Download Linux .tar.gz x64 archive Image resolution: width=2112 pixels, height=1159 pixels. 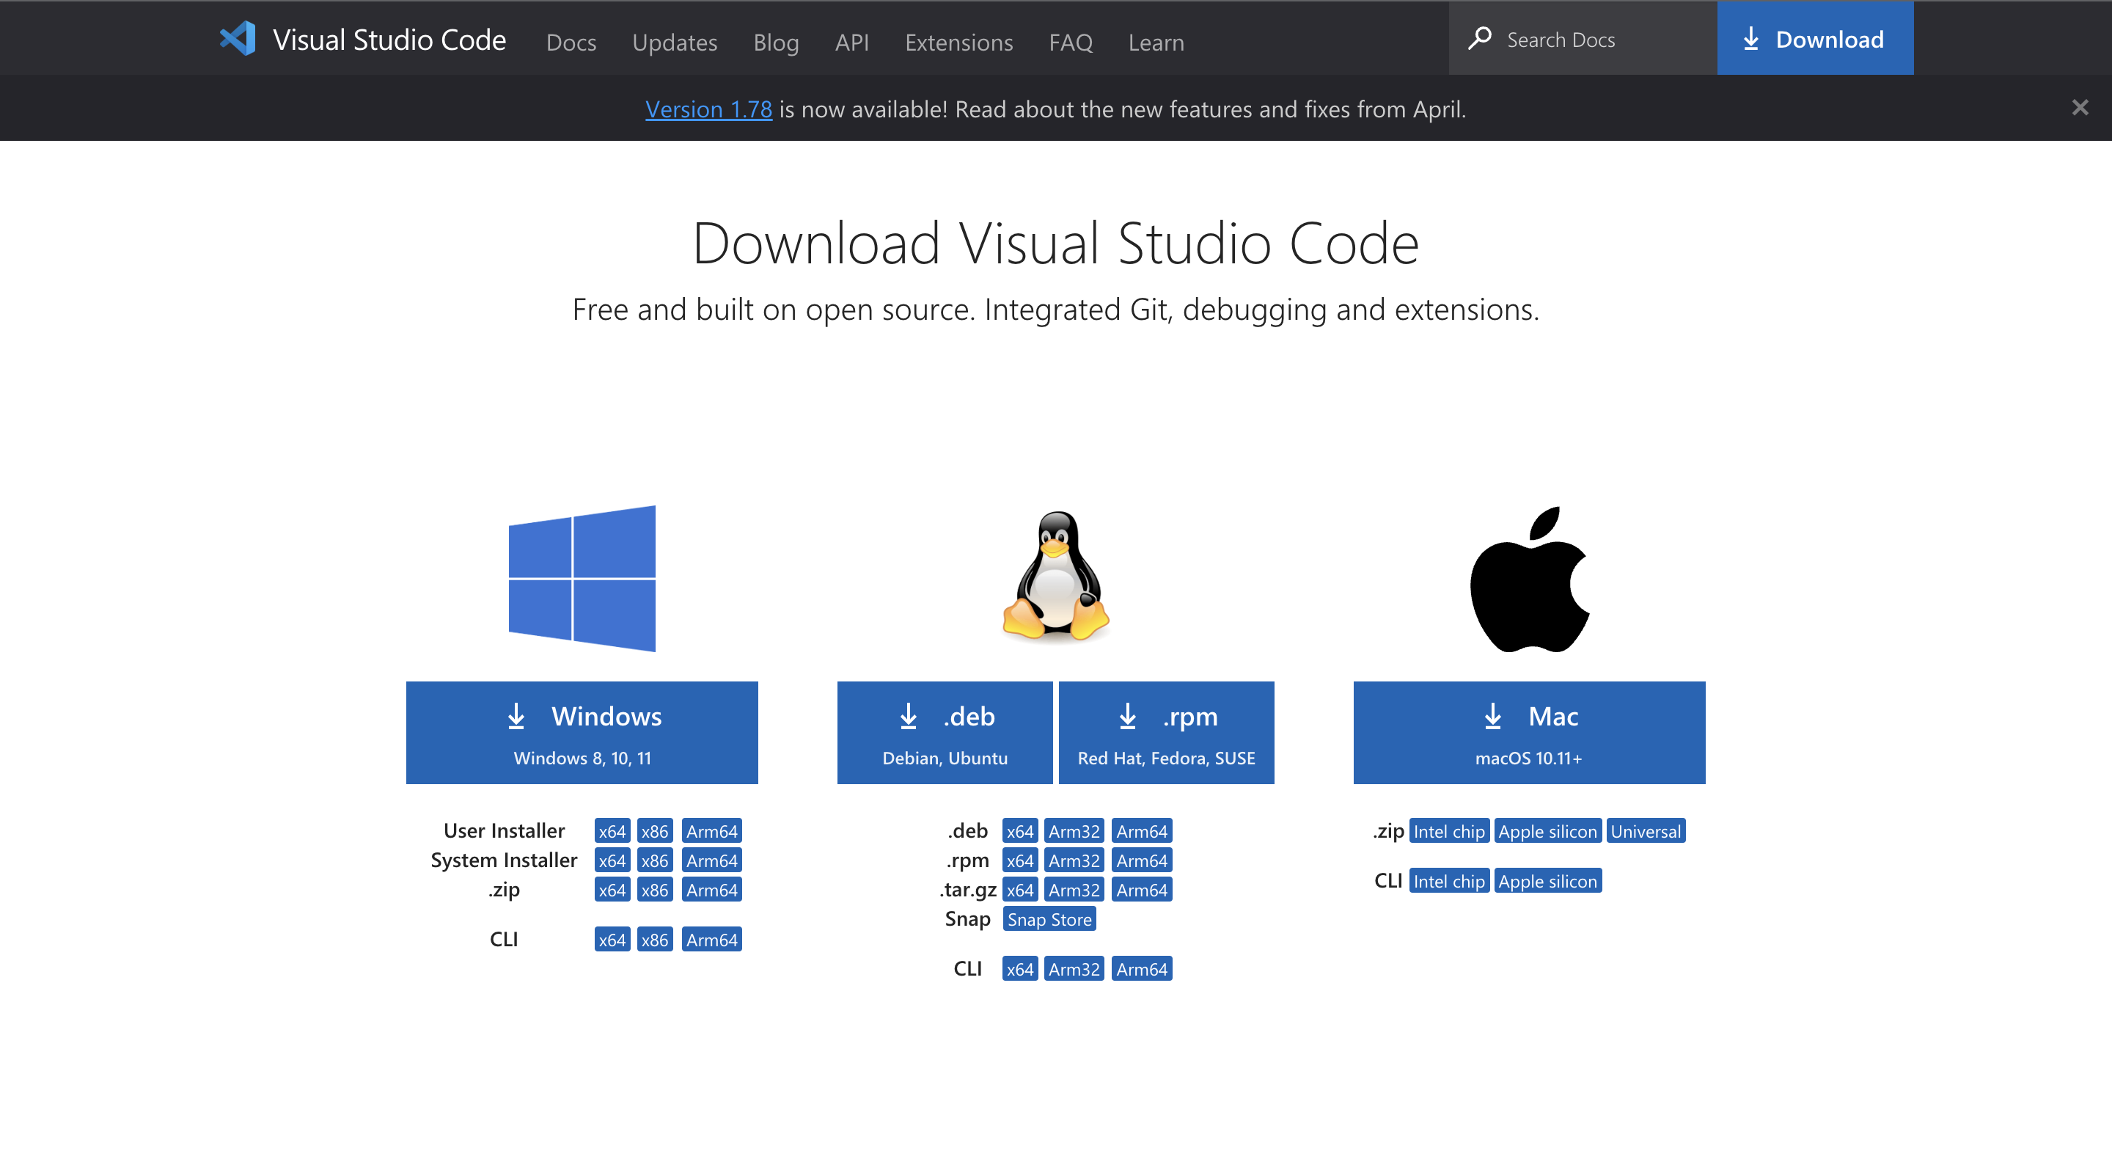point(1020,890)
